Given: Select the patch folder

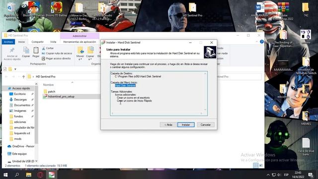Looking at the screenshot, I should click(x=52, y=91).
